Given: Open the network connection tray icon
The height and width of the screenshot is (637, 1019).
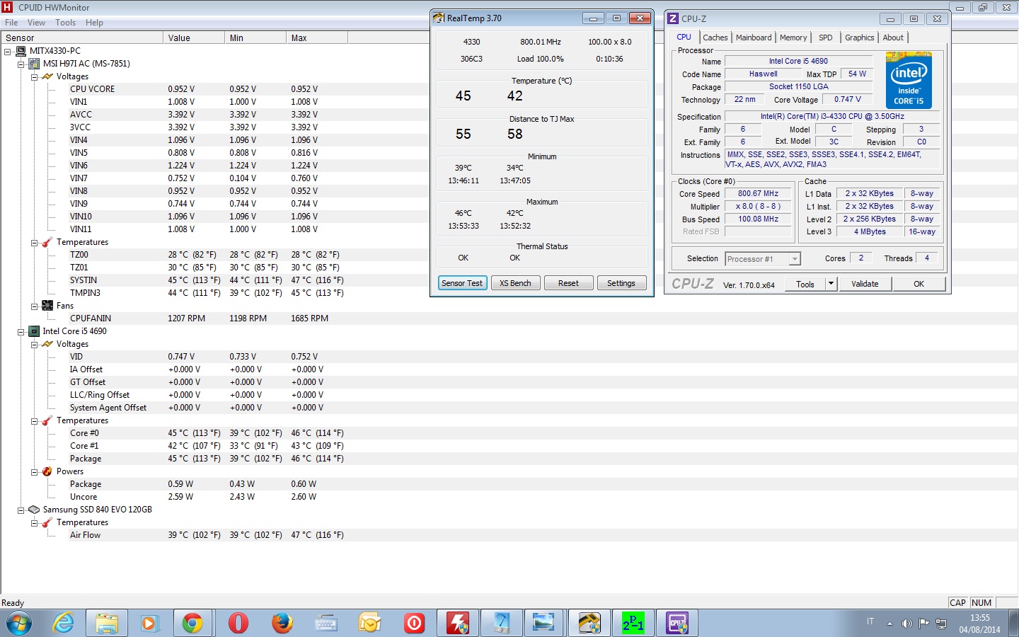Looking at the screenshot, I should click(941, 624).
